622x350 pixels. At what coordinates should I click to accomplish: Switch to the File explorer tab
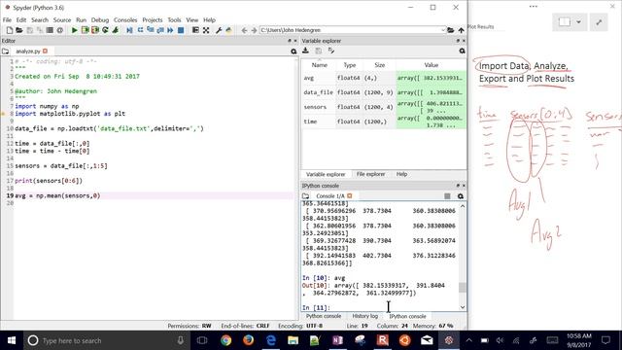[370, 174]
